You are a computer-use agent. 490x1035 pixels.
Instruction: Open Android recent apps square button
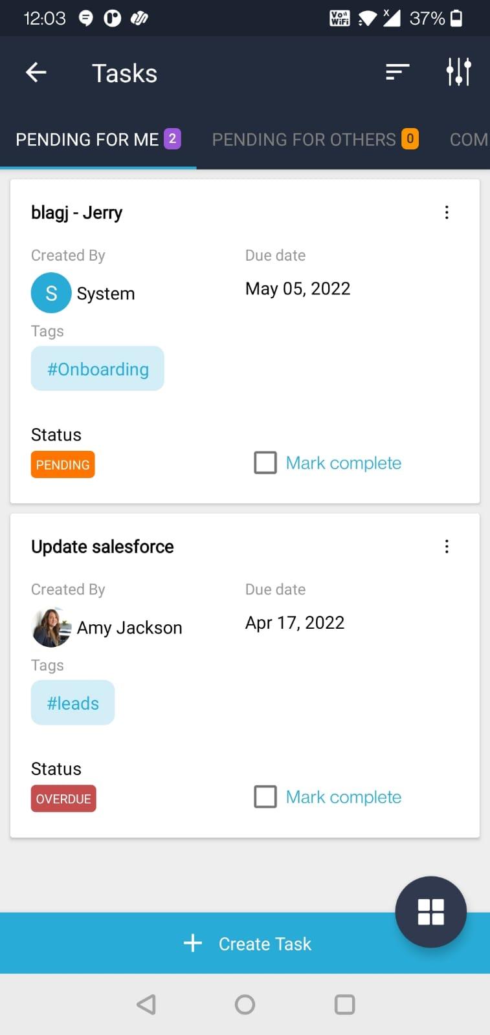pyautogui.click(x=344, y=1004)
